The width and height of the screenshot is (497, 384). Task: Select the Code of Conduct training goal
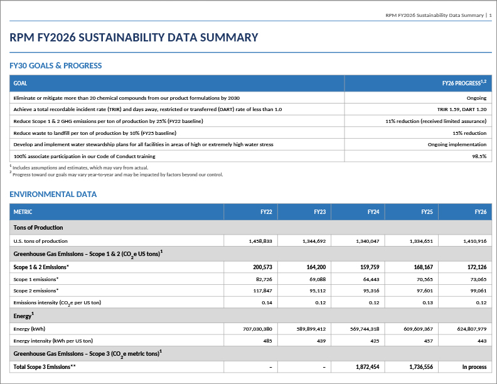pos(84,156)
